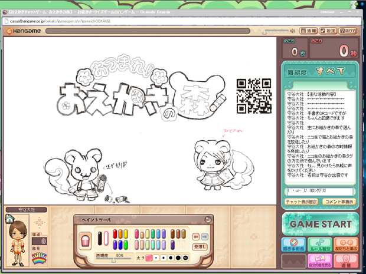The image size is (366, 274).
Task: Open the 設定 settings button
Action: pyautogui.click(x=328, y=31)
